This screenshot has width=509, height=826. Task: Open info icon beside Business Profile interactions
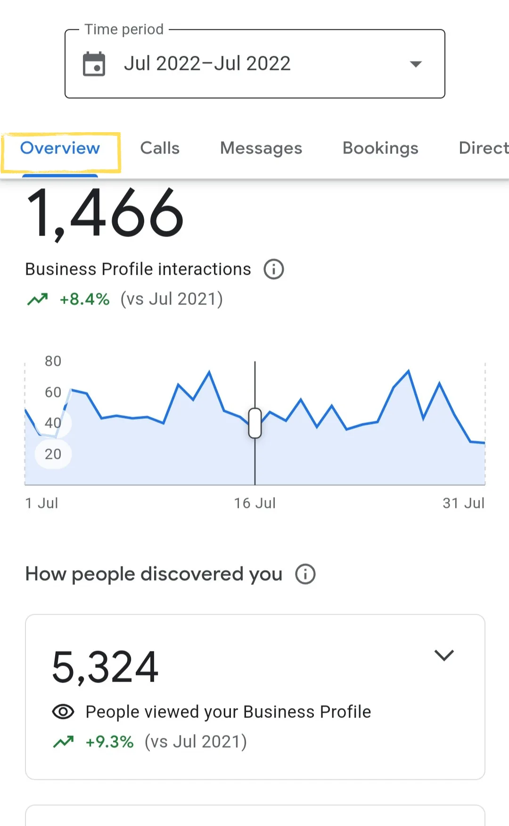(273, 269)
